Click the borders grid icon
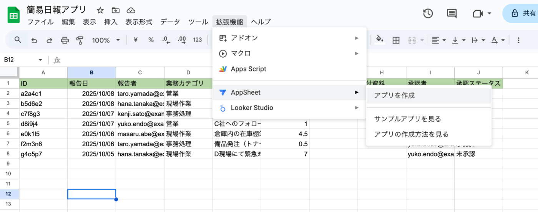 (x=396, y=40)
